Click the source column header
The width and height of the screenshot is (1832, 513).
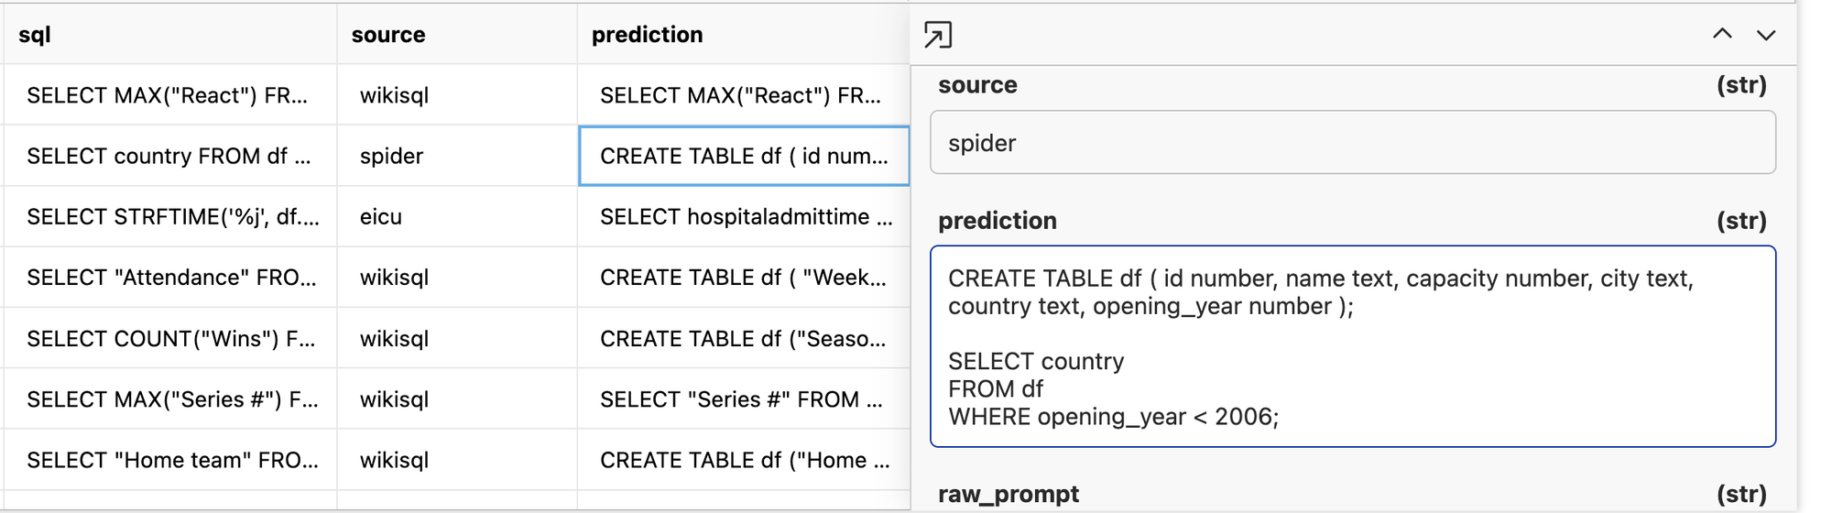(x=457, y=35)
